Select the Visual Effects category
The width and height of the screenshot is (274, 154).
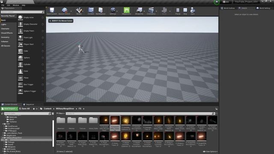[x=7, y=33]
